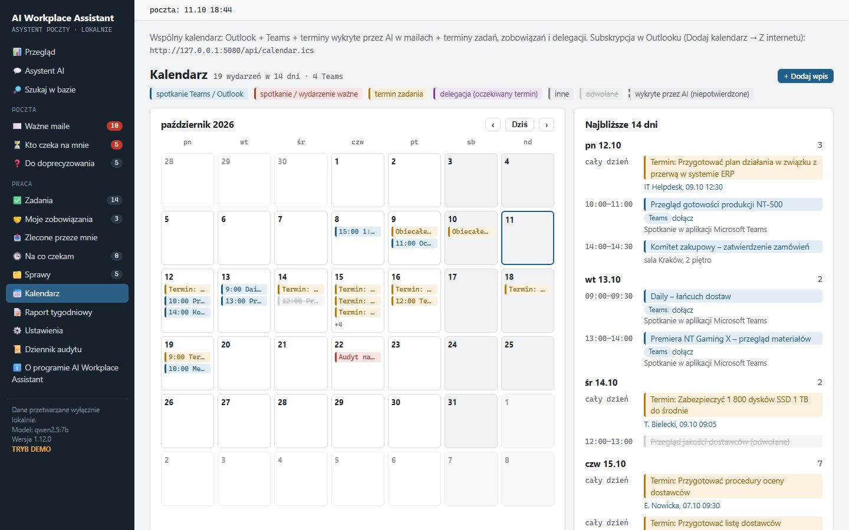Expand the +4 more events on October 15

(x=338, y=324)
